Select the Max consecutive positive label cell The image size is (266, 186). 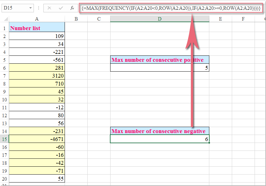coord(159,60)
